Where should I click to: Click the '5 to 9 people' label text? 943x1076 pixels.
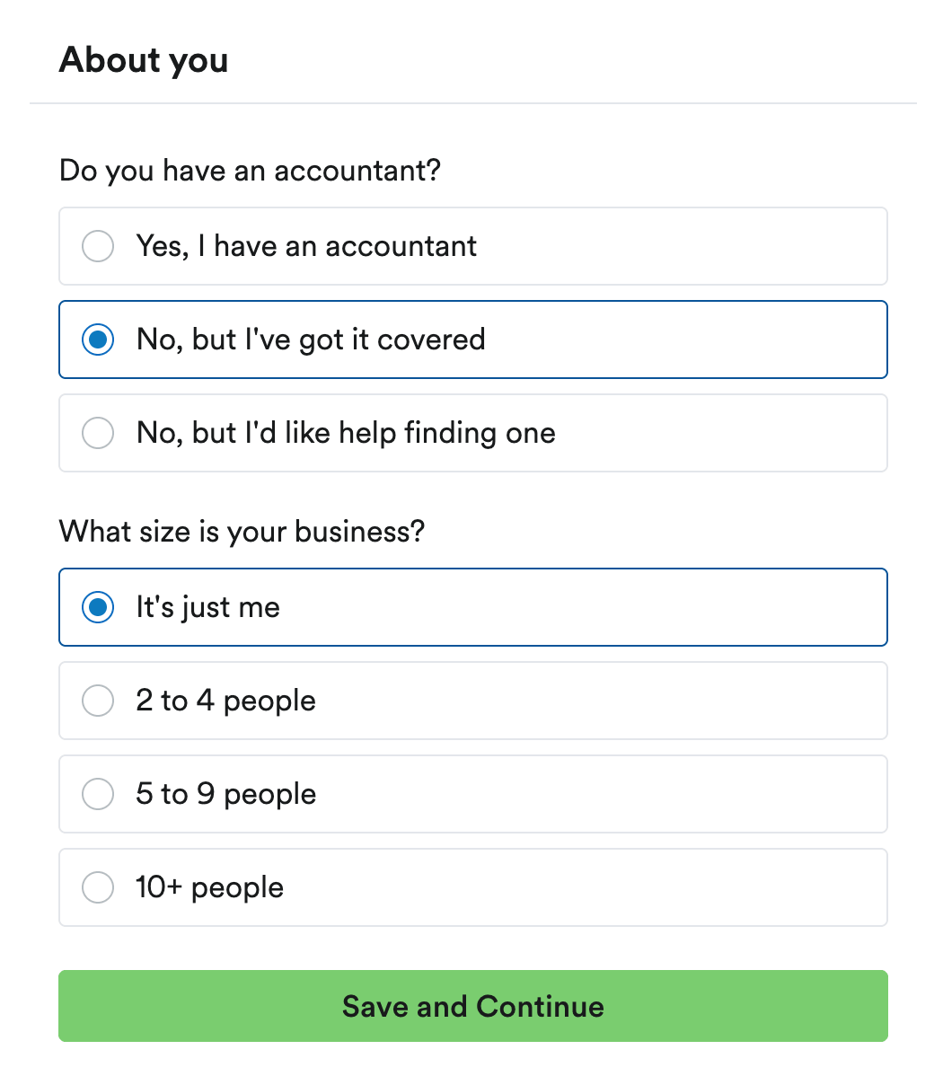pyautogui.click(x=226, y=794)
